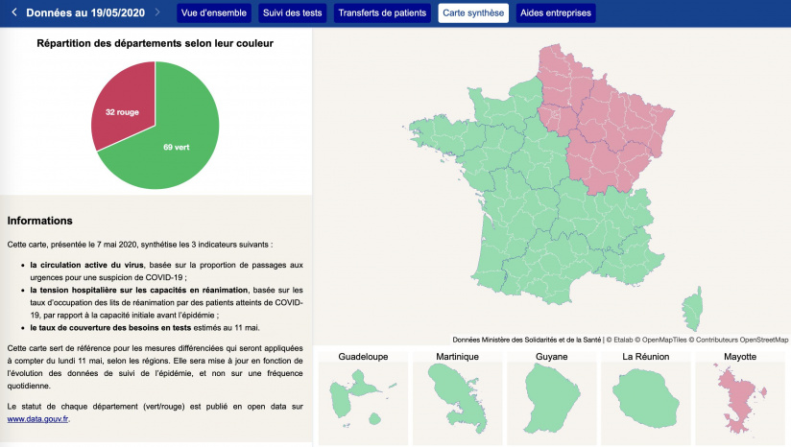Open the Vue d'ensemble tab
791x447 pixels.
click(x=215, y=13)
